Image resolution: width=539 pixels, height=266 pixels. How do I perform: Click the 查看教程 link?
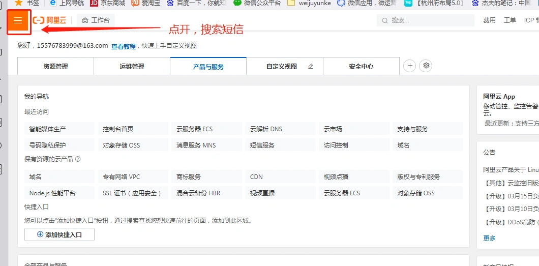124,46
